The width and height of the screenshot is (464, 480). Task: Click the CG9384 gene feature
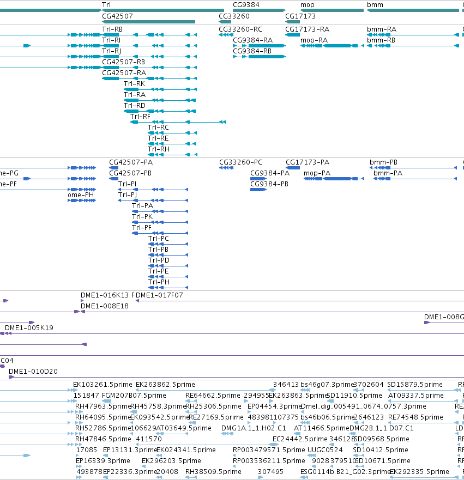pos(259,10)
